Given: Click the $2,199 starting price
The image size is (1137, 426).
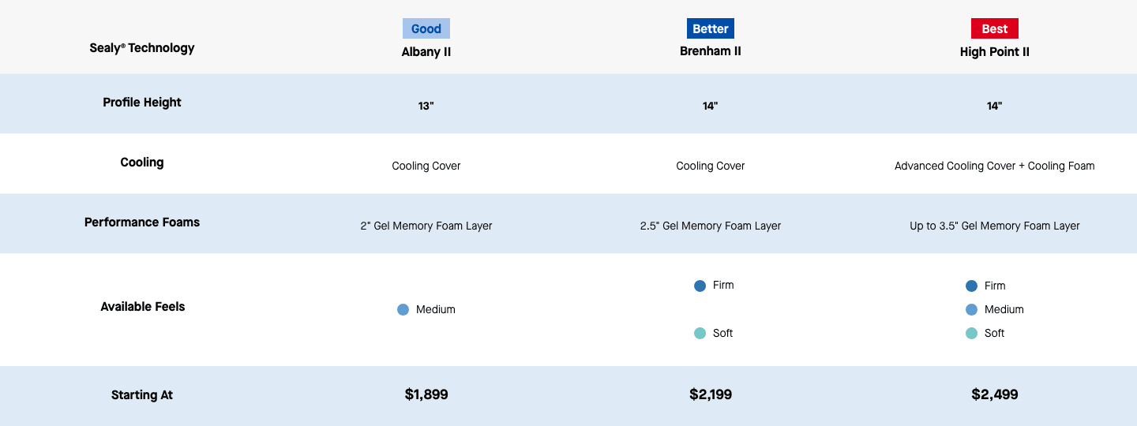Looking at the screenshot, I should (711, 394).
